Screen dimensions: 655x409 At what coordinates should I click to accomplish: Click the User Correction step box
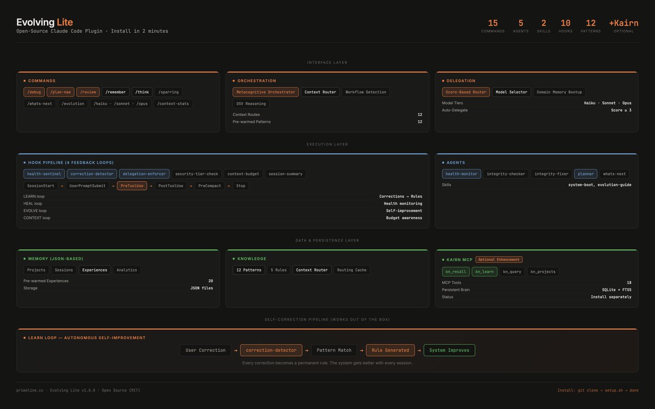(x=205, y=350)
